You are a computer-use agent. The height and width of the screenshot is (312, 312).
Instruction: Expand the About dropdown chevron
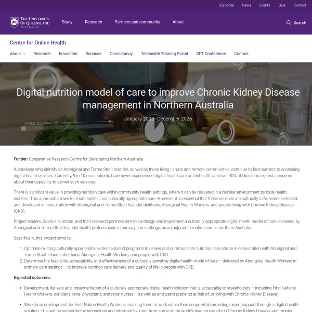[24, 54]
